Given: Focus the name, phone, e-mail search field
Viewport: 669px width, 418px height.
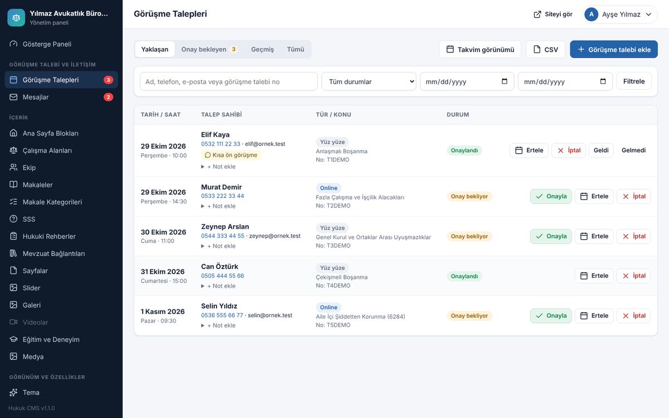Looking at the screenshot, I should pos(229,81).
